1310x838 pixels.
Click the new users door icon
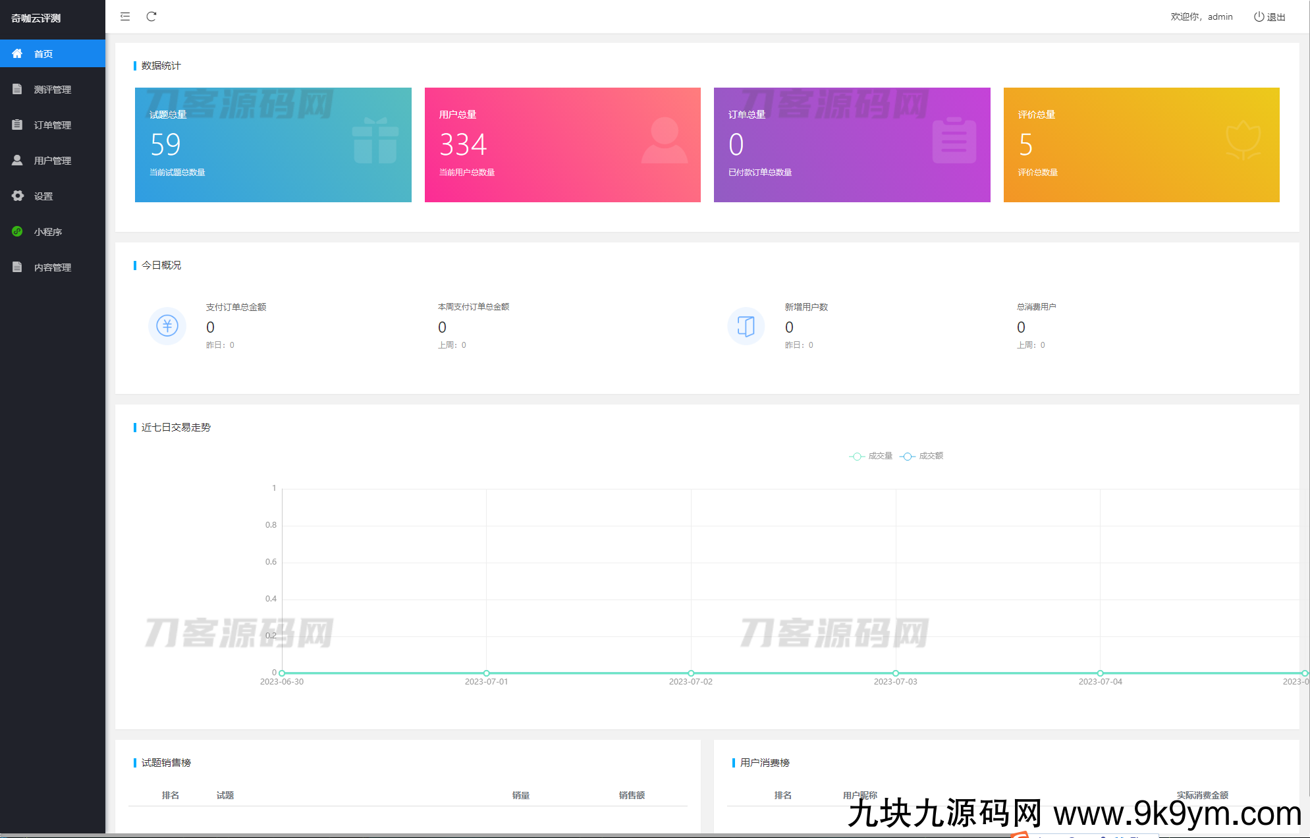tap(746, 325)
